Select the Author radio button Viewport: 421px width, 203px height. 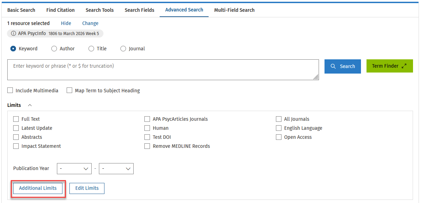pyautogui.click(x=54, y=49)
